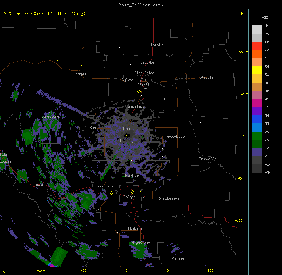Select the slate purple 0-10 dBZ legend swatch

[257, 152]
